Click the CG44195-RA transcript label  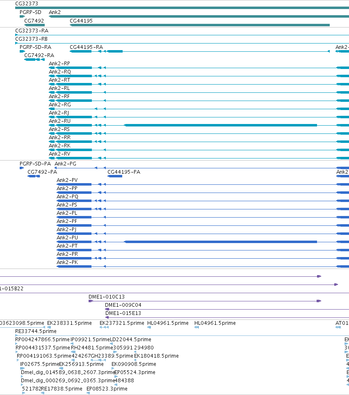[86, 47]
